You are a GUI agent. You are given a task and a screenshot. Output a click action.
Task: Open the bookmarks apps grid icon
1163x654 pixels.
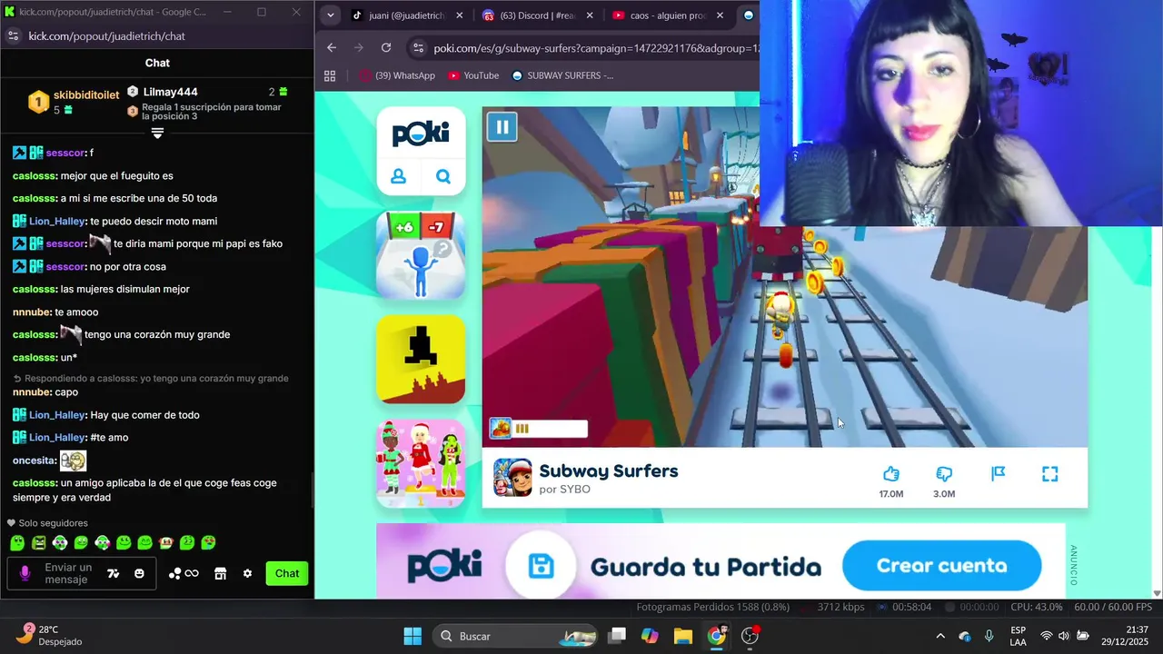coord(330,75)
